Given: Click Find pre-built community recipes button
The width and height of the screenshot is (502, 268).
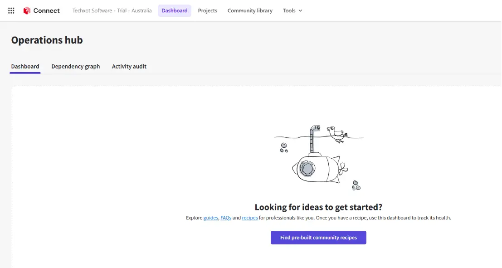Looking at the screenshot, I should point(318,238).
